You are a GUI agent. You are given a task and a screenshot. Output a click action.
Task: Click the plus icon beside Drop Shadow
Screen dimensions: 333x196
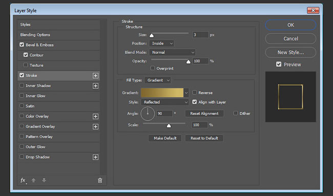coord(96,157)
